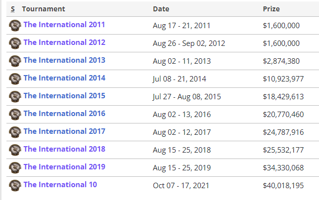Open The International 10 tournament link
The width and height of the screenshot is (319, 200).
coord(60,185)
